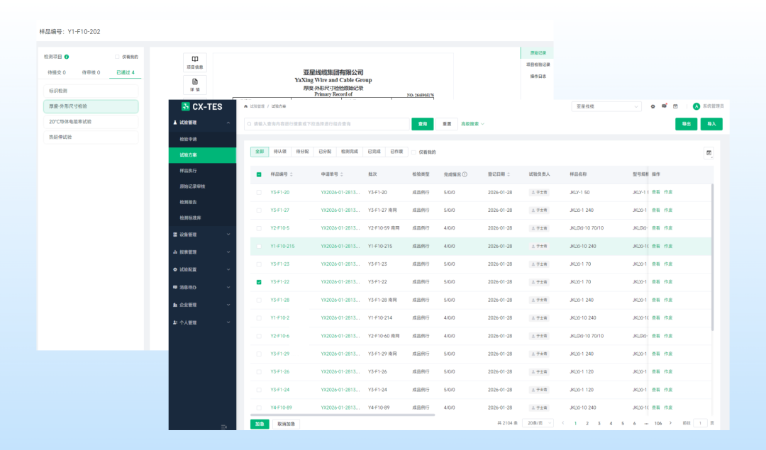Screen dimensions: 766x450
Task: Click the help icon beside 完成情况 column
Action: click(x=465, y=174)
